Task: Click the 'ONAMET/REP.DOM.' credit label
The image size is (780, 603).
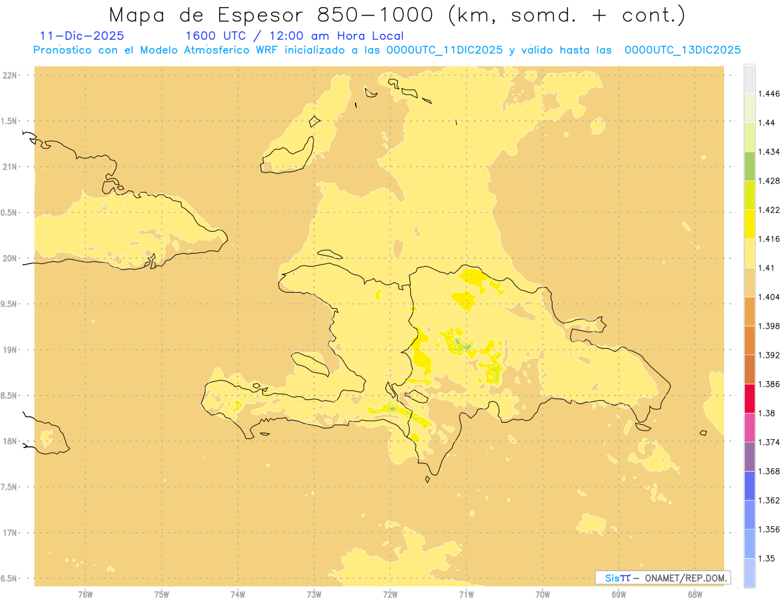Action: 686,578
